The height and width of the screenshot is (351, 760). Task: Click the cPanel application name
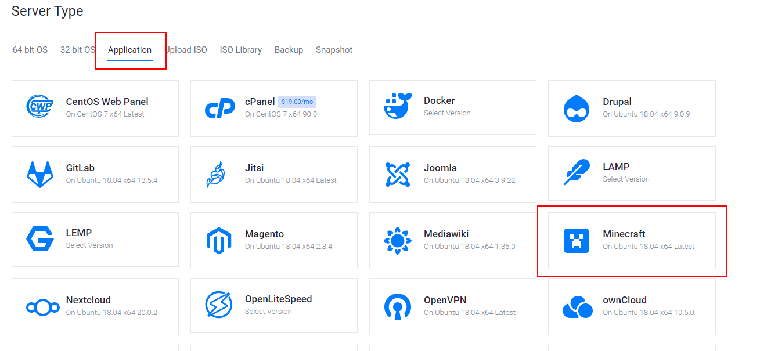coord(260,102)
